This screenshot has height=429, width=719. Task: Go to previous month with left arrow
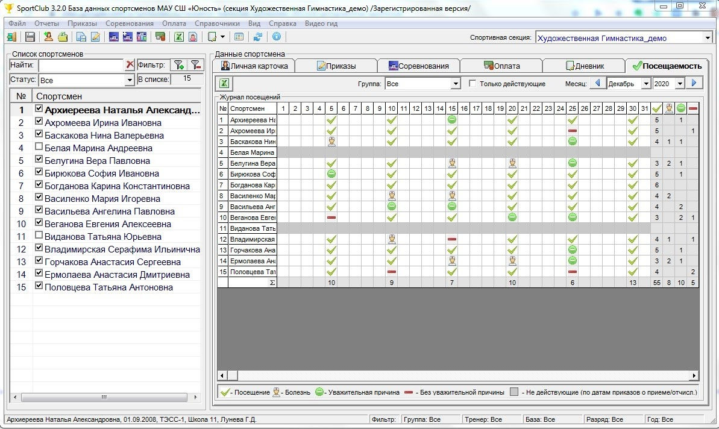pos(598,84)
